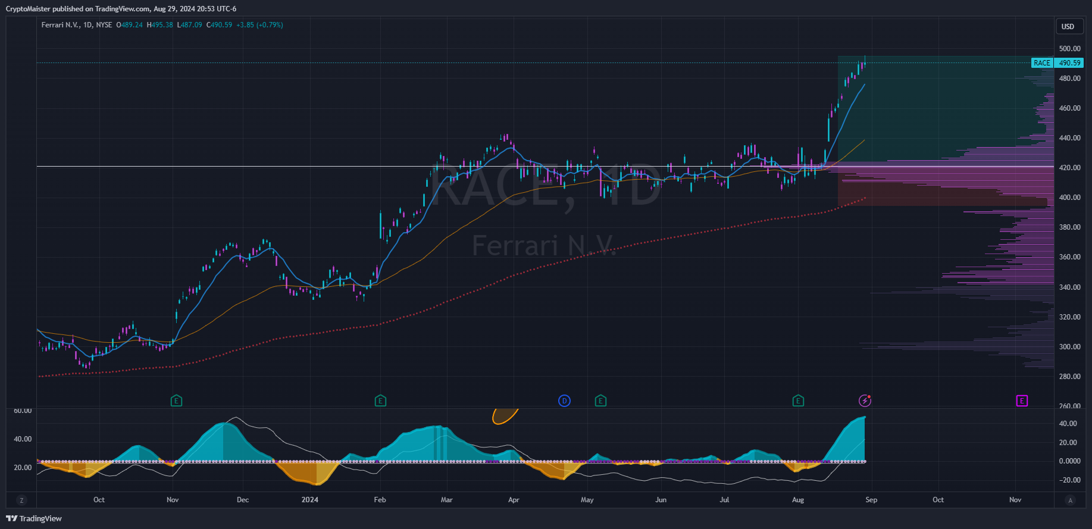Click the 460.00 price axis label

(x=1069, y=108)
